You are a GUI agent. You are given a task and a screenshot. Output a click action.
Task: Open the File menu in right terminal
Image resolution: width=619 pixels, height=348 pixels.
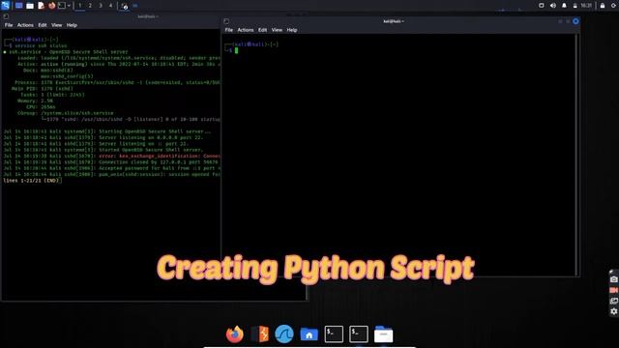point(229,30)
